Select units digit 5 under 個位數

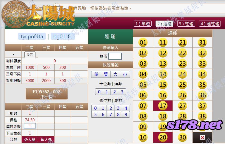(x=95, y=114)
